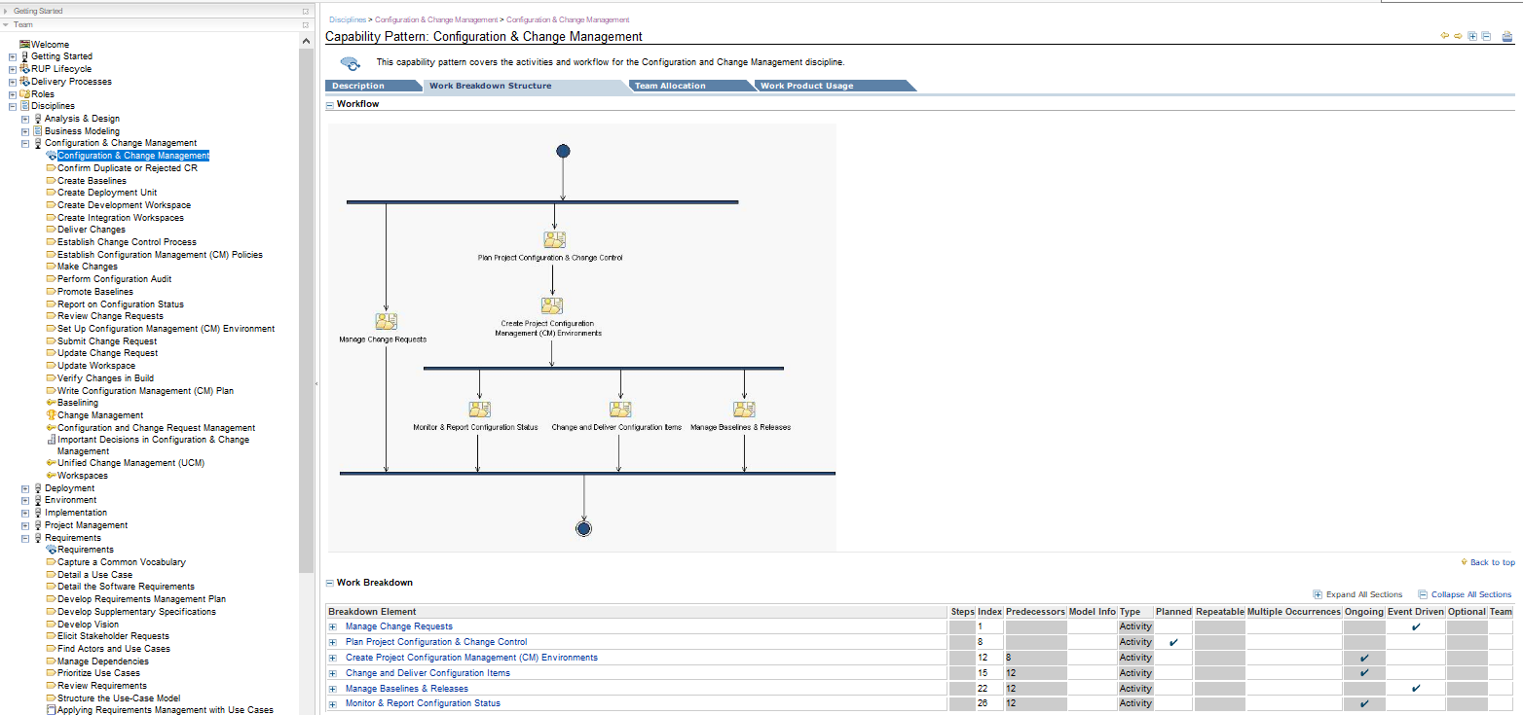Click Create Project CM Environments diagram icon
1523x715 pixels.
point(552,305)
